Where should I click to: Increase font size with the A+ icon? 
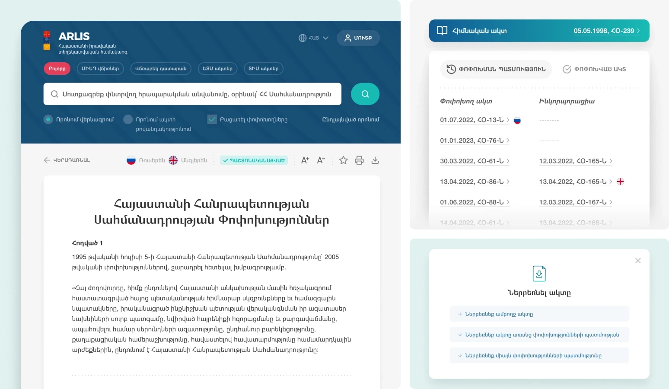click(305, 160)
